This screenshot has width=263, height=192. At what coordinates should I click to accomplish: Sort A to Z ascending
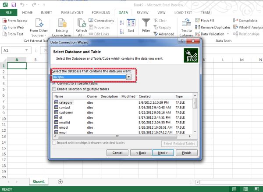(x=122, y=22)
